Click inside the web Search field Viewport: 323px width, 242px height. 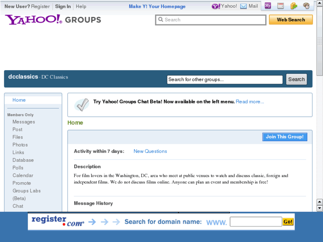(x=211, y=20)
